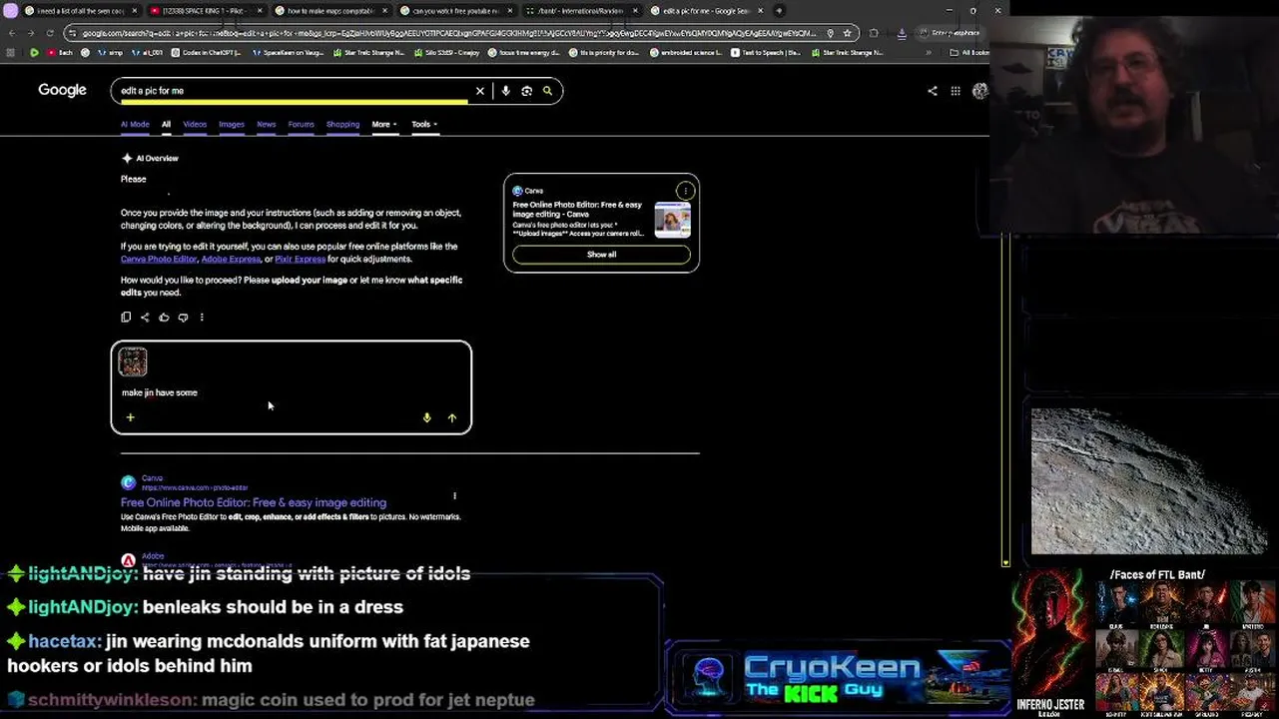1279x719 pixels.
Task: Reload the page in the browser
Action: 50,33
